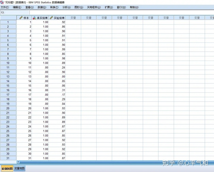Viewport: 214px width, 172px height.
Task: Open the 实用程序(U) menu
Action: click(94, 7)
